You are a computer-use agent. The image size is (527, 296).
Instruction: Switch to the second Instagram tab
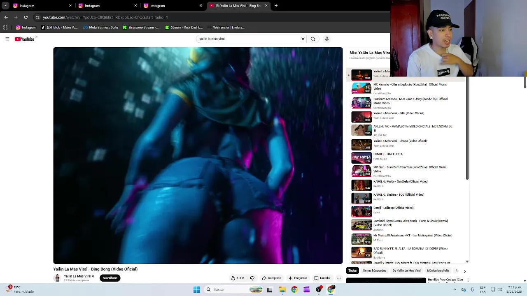point(107,6)
